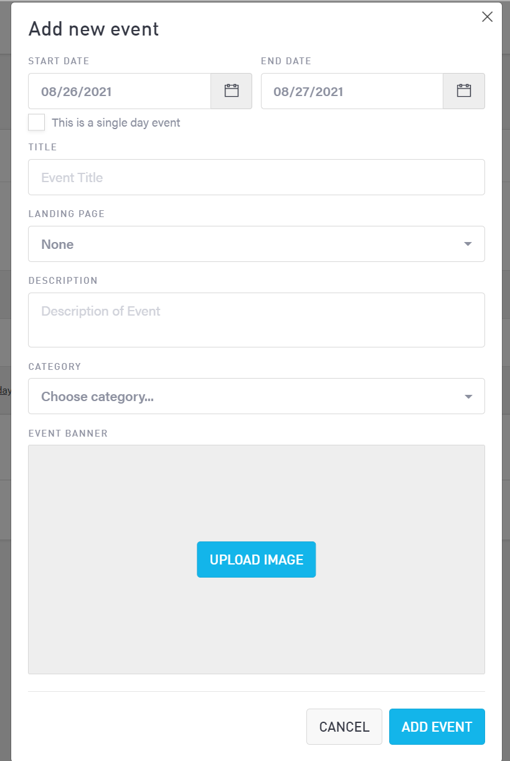Check the single day event checkbox
510x761 pixels.
click(37, 122)
